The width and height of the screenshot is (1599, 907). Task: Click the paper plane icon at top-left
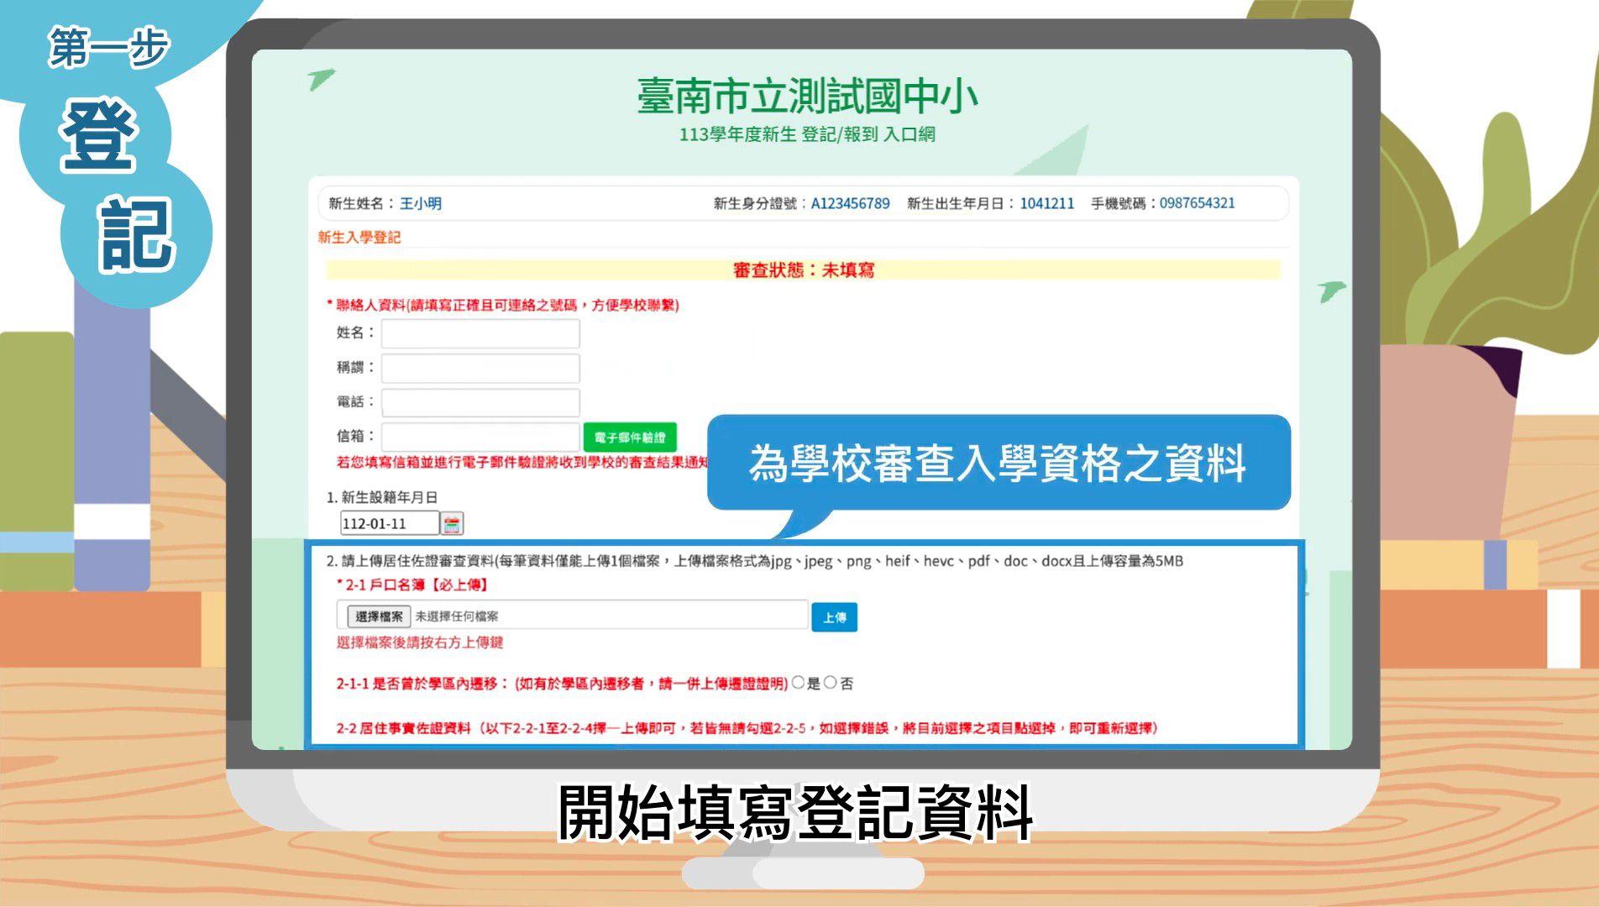(x=320, y=80)
